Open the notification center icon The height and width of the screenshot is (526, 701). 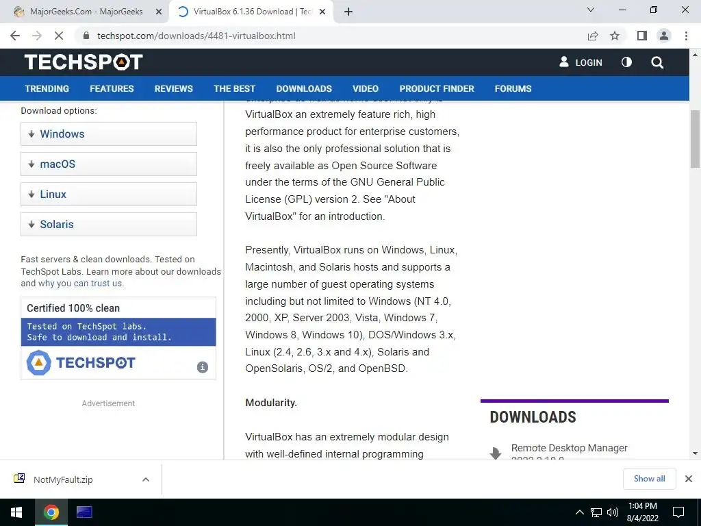point(678,512)
